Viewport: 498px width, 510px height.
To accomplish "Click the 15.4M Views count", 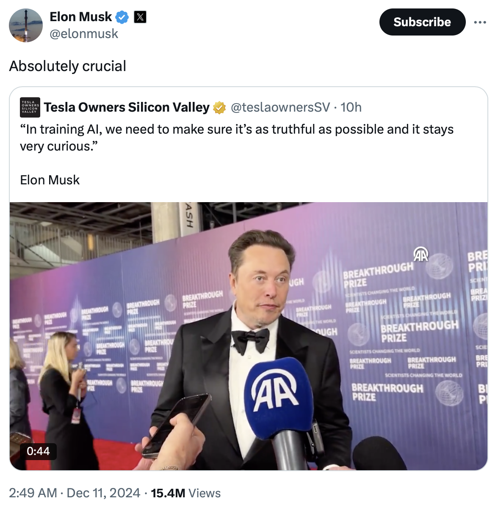I will pyautogui.click(x=185, y=493).
